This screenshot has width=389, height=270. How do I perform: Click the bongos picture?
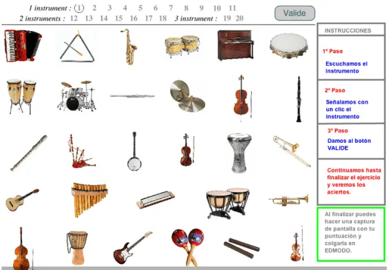(182, 46)
